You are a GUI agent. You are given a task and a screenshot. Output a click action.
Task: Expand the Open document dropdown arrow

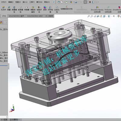[69, 2]
